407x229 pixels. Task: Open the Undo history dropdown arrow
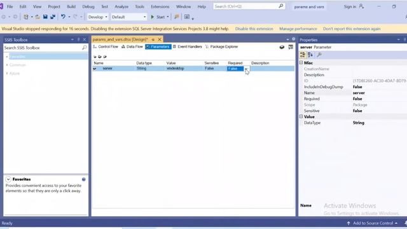[x=69, y=17]
